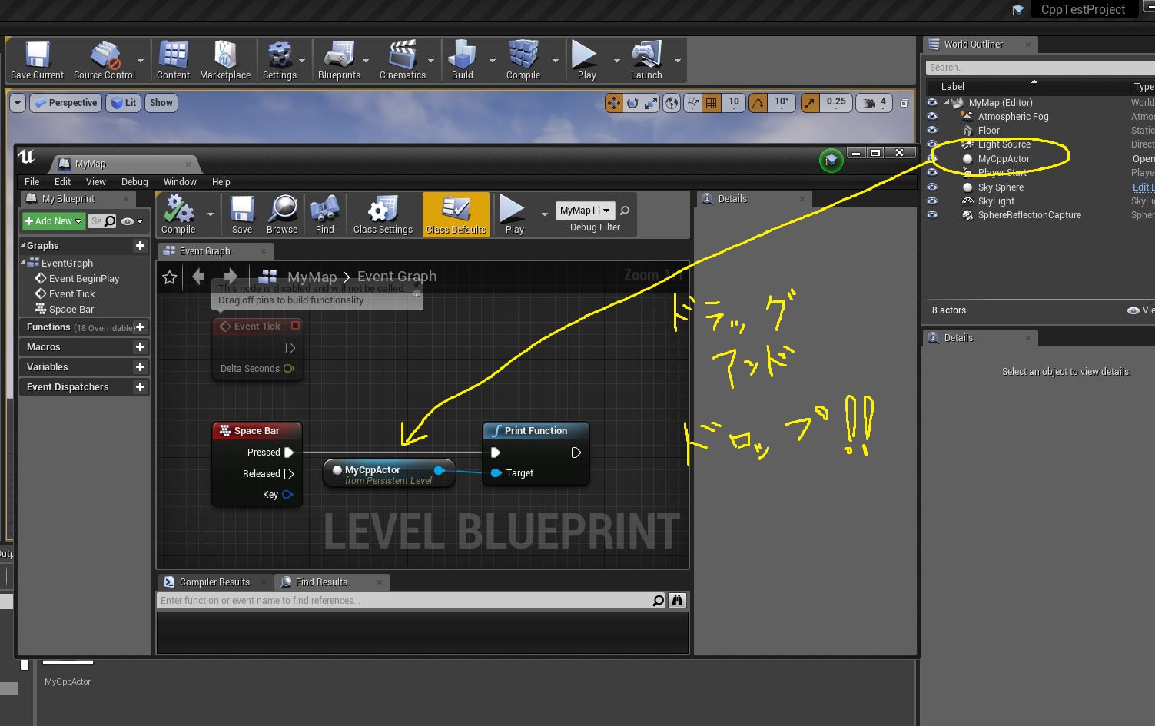Image resolution: width=1155 pixels, height=726 pixels.
Task: Toggle surface snapping in viewport
Action: coord(693,103)
